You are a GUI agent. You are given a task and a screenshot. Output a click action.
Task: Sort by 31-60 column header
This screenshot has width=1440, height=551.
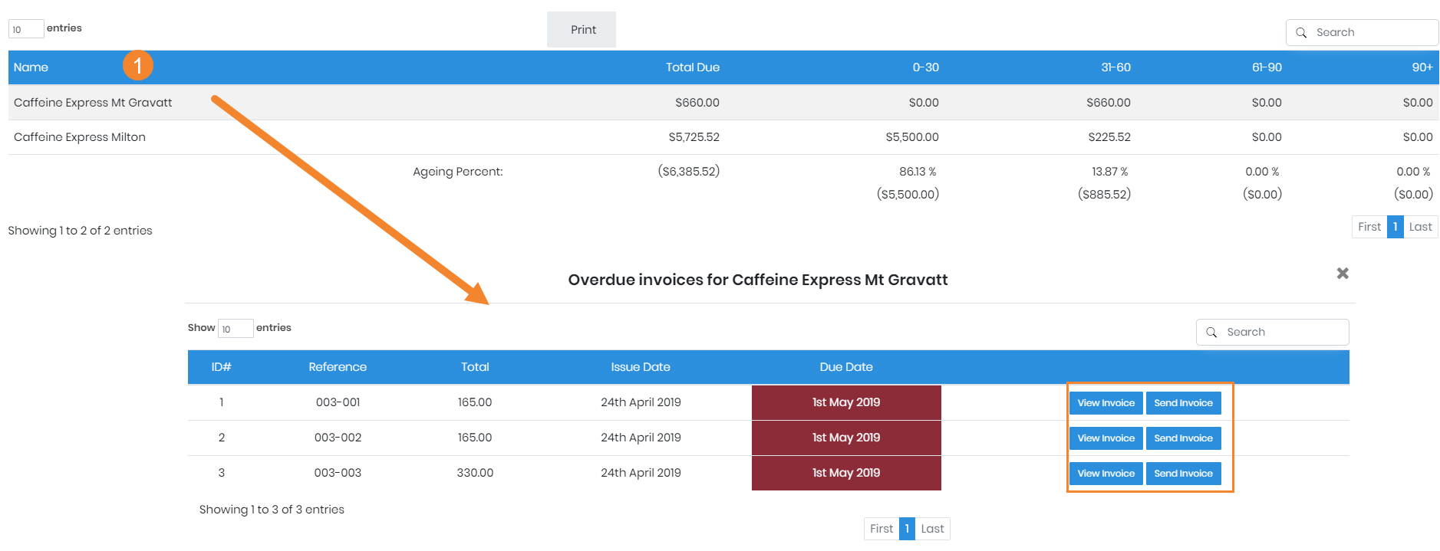pos(1115,67)
